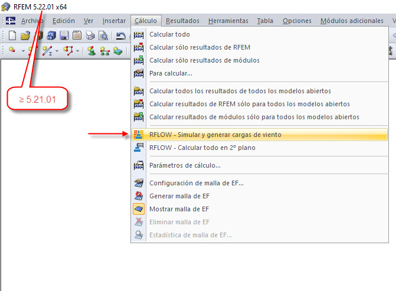
Task: Click the RFEM bridge logo in menu bar
Action: (11, 21)
